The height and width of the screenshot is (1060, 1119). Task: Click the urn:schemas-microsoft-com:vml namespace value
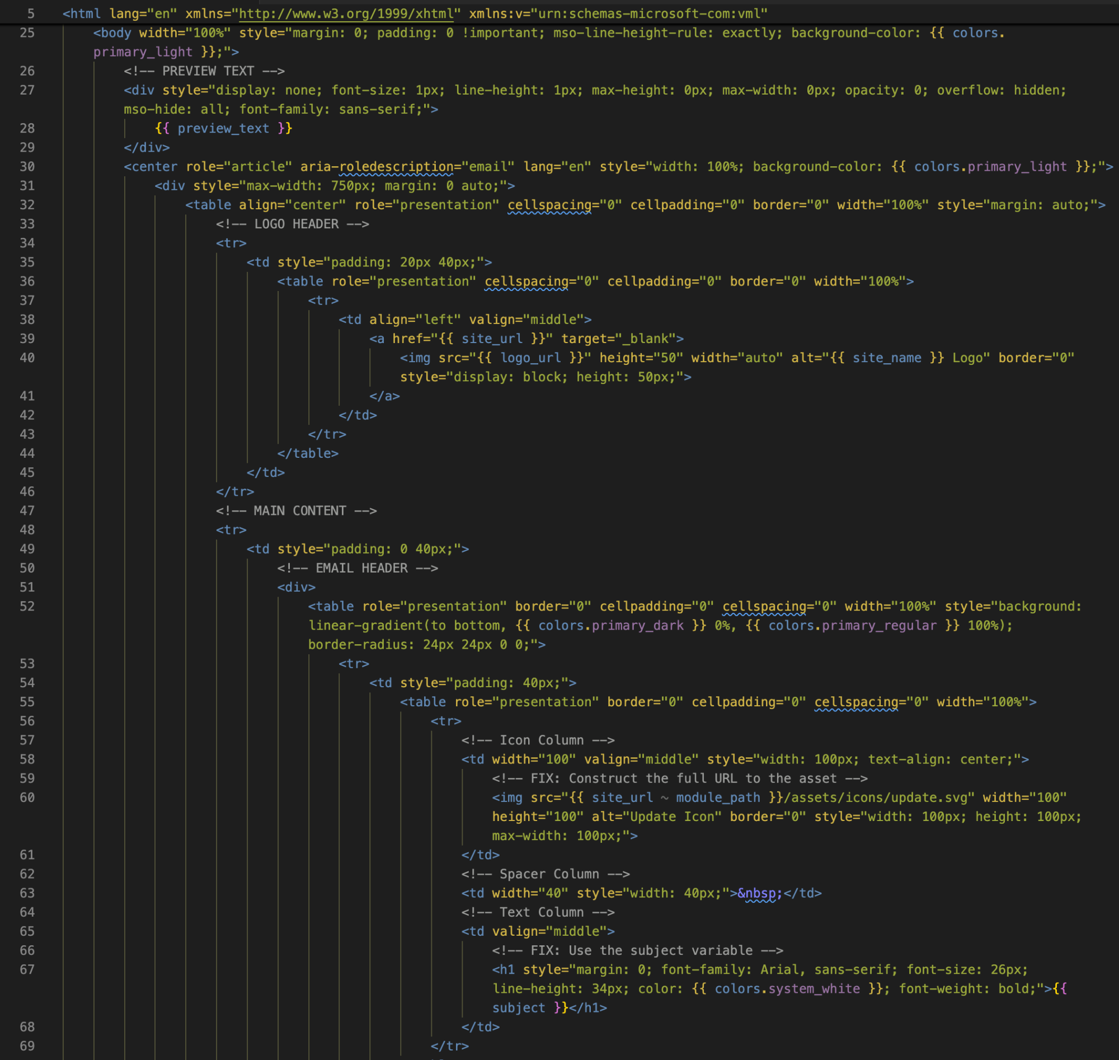pyautogui.click(x=649, y=13)
